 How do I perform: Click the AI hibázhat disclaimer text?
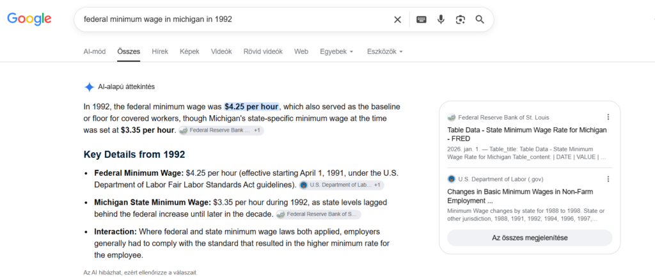click(x=140, y=272)
